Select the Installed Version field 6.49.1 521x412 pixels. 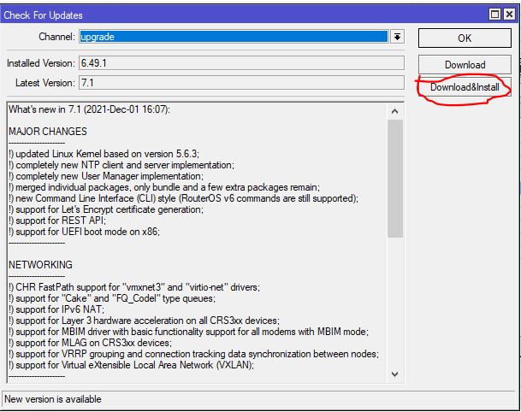240,63
